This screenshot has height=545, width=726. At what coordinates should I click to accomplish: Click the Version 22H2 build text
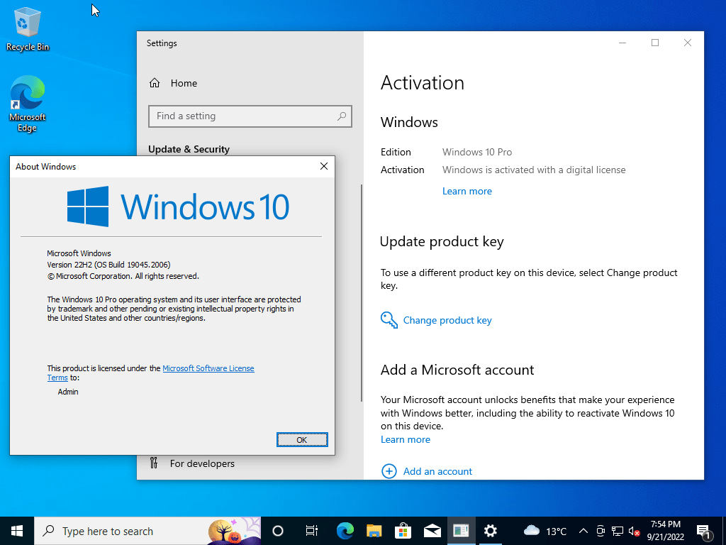108,265
